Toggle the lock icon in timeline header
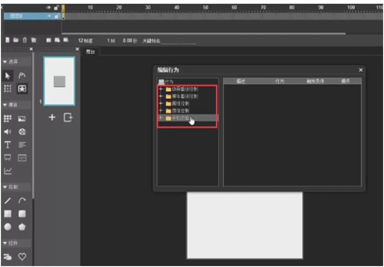The image size is (384, 267). pos(57,8)
